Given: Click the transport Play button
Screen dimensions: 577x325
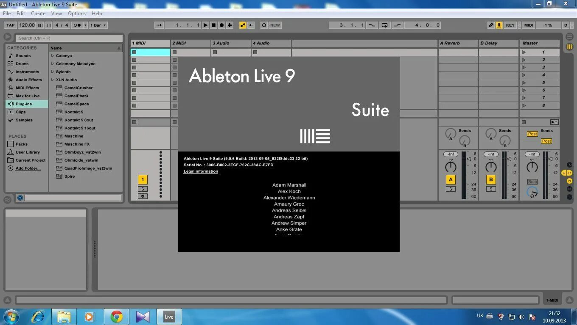Looking at the screenshot, I should coord(206,25).
